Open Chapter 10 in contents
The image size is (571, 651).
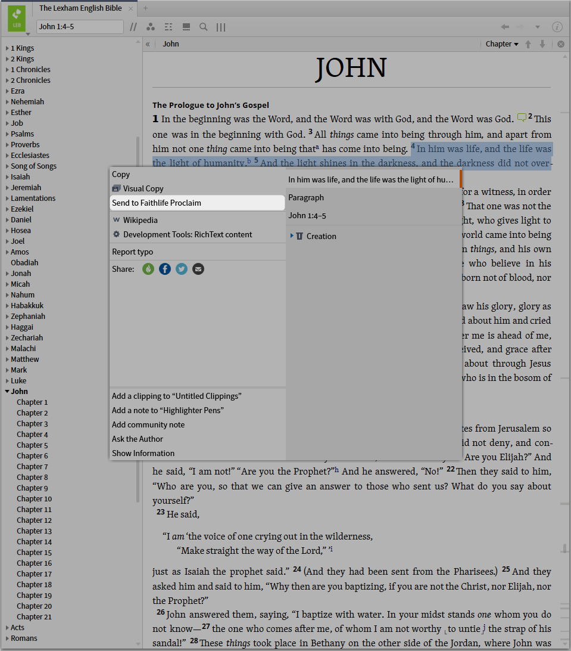[34, 499]
